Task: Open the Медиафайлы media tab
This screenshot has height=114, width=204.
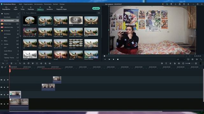Action: [x=6, y=8]
